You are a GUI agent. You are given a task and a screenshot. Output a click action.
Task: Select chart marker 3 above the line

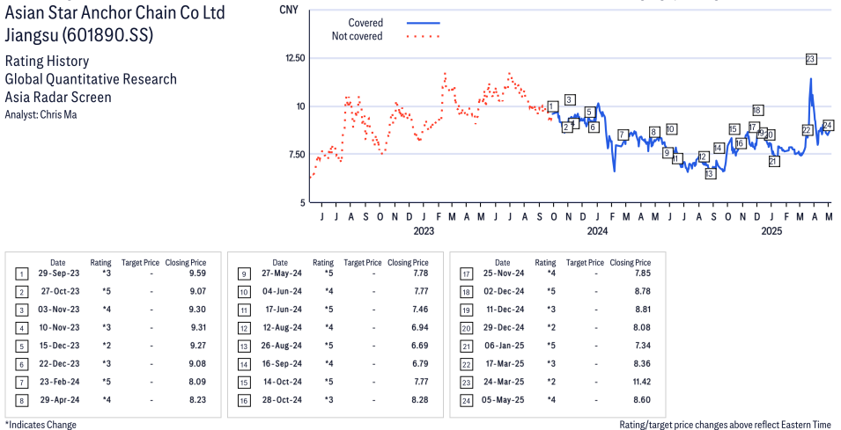point(570,99)
